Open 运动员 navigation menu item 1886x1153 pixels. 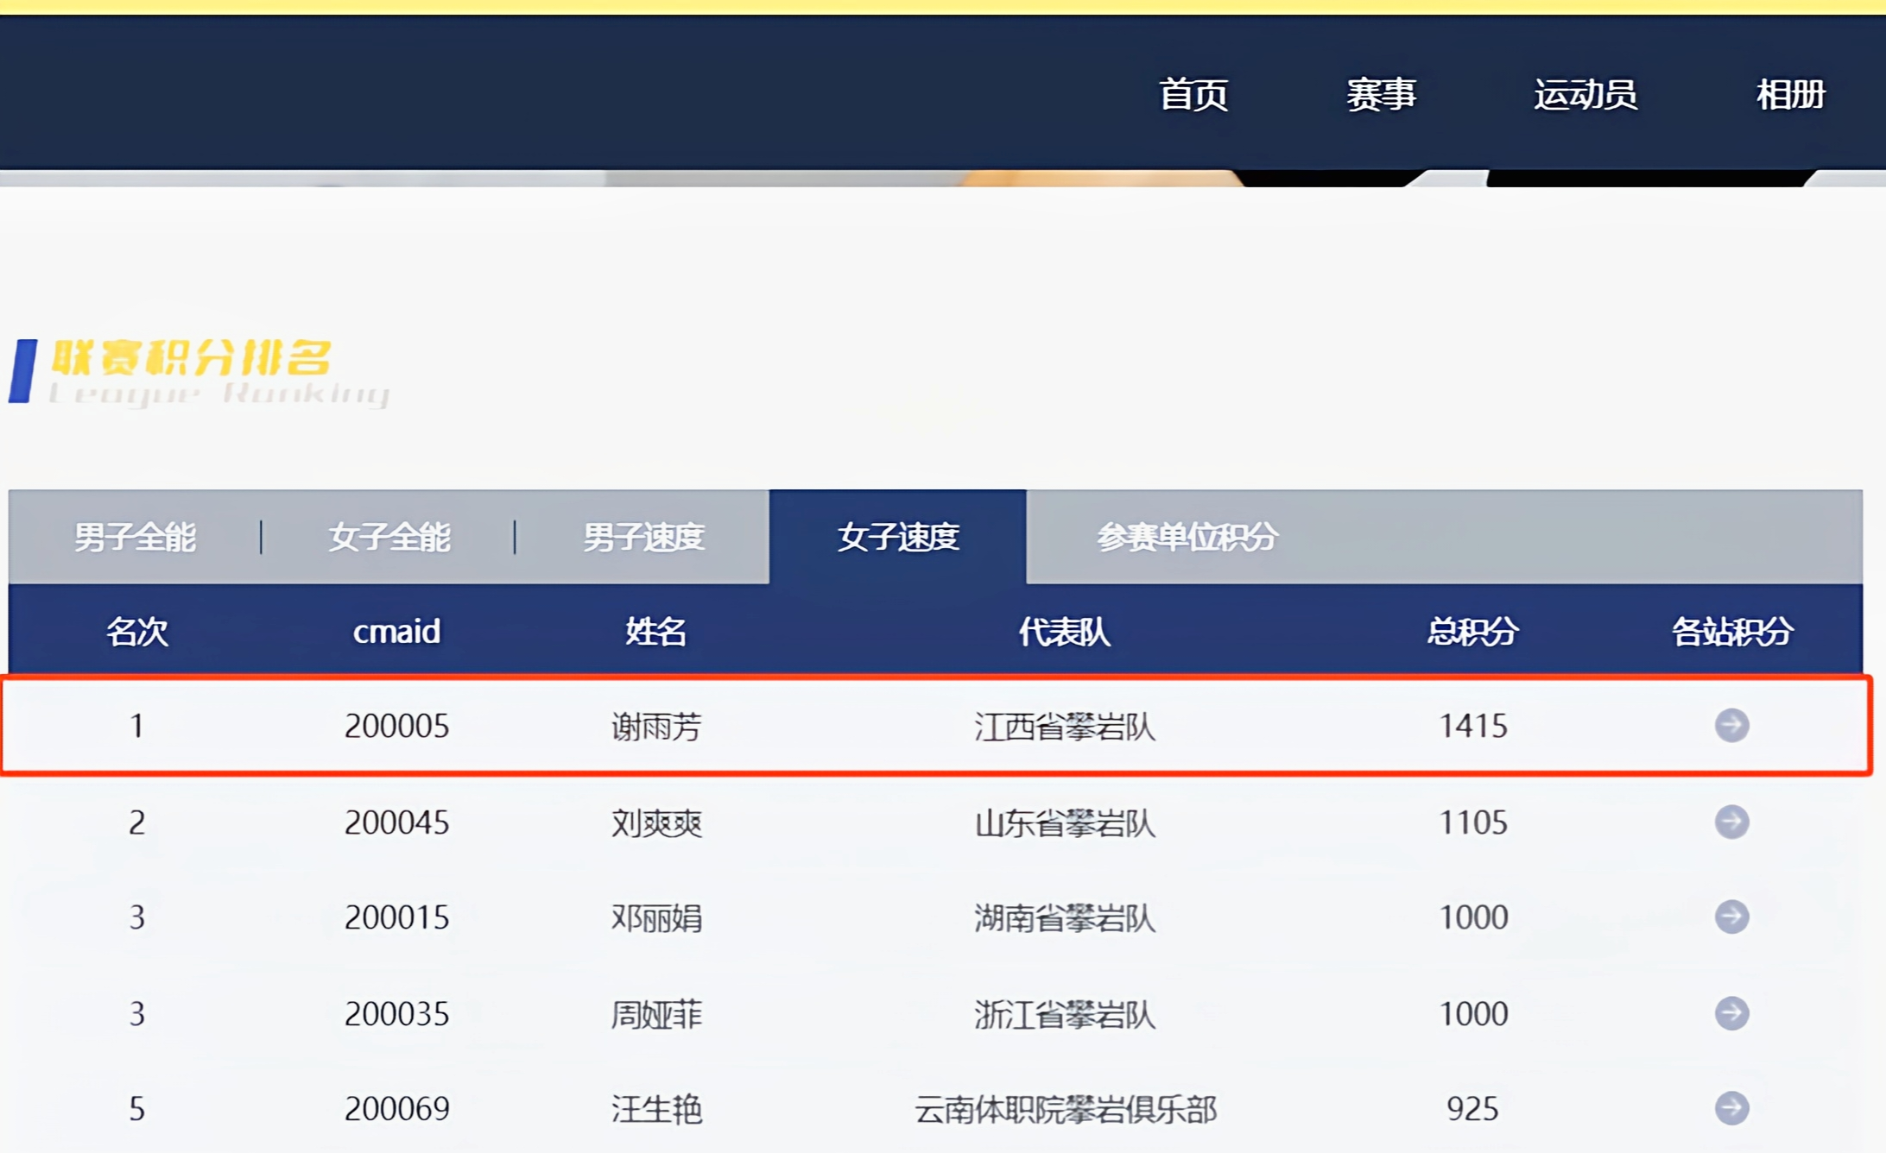click(1585, 94)
